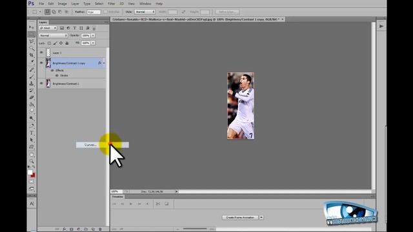The width and height of the screenshot is (413, 232).
Task: Toggle Lock transparent pixels
Action: (x=49, y=43)
